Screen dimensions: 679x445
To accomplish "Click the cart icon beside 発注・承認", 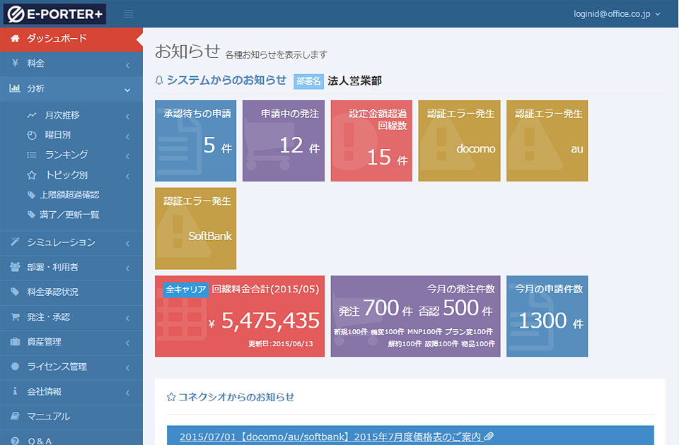I will tap(15, 316).
